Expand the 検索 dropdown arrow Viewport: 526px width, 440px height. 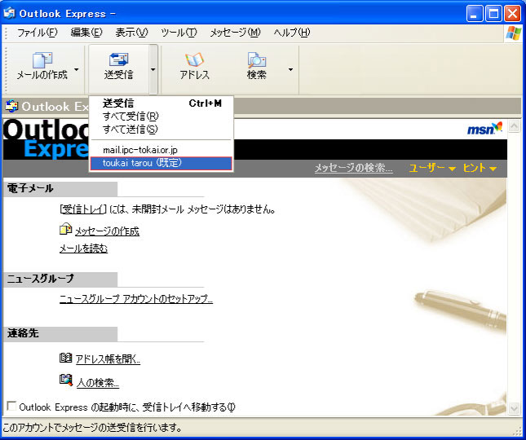[290, 69]
